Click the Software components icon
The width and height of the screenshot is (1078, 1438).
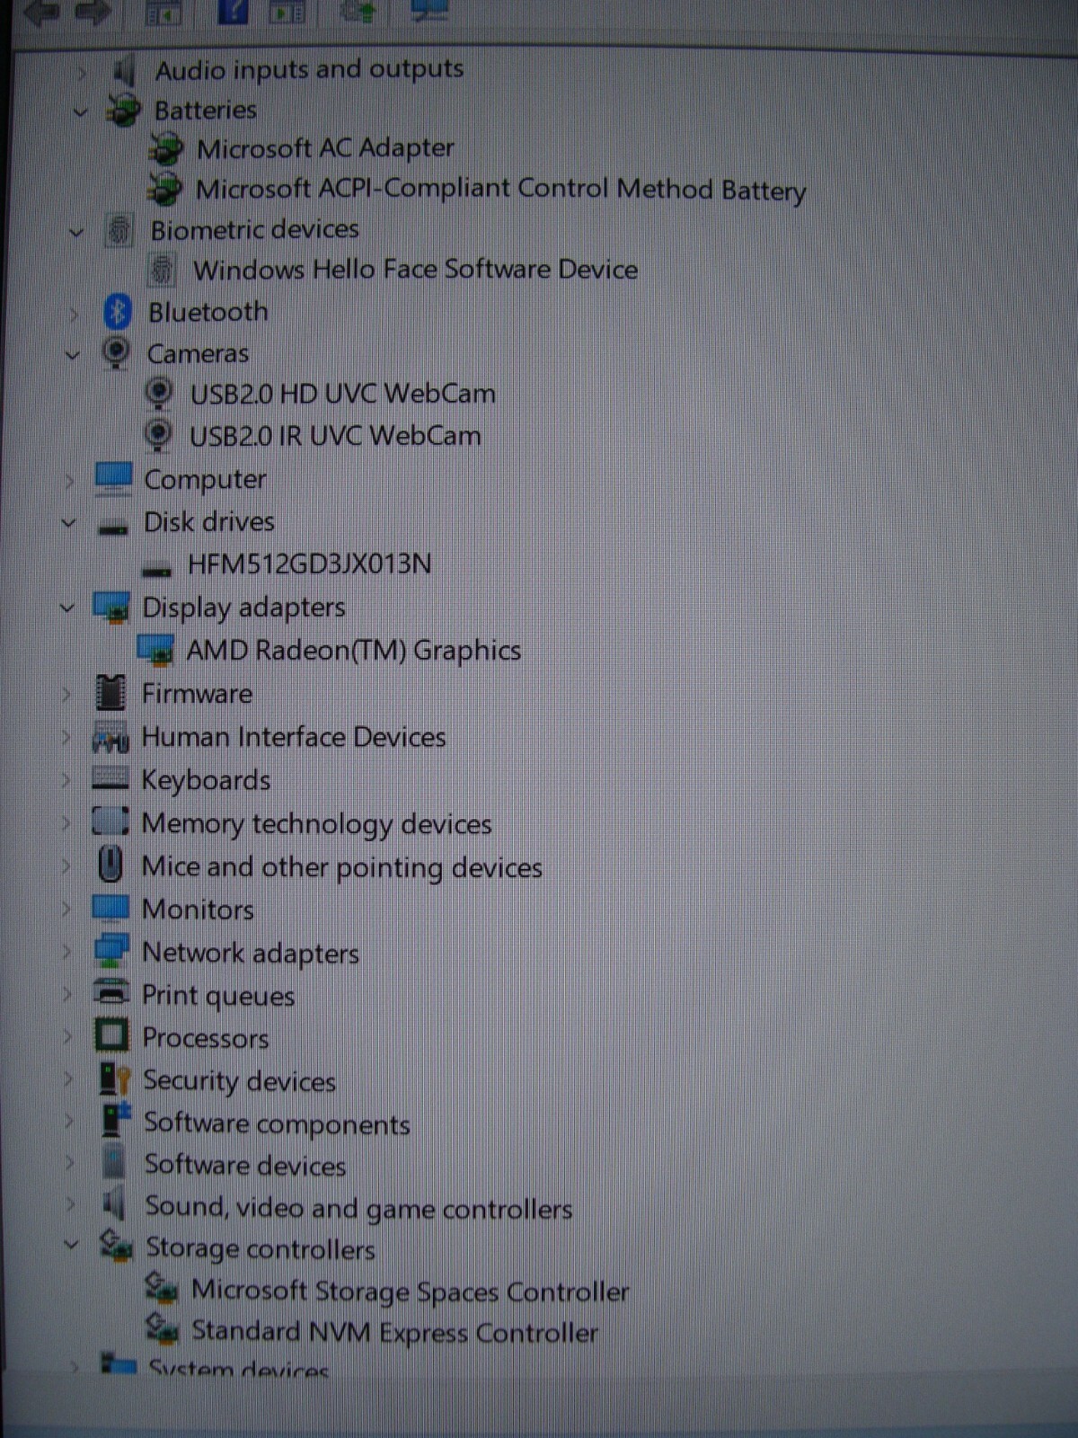[x=115, y=1120]
